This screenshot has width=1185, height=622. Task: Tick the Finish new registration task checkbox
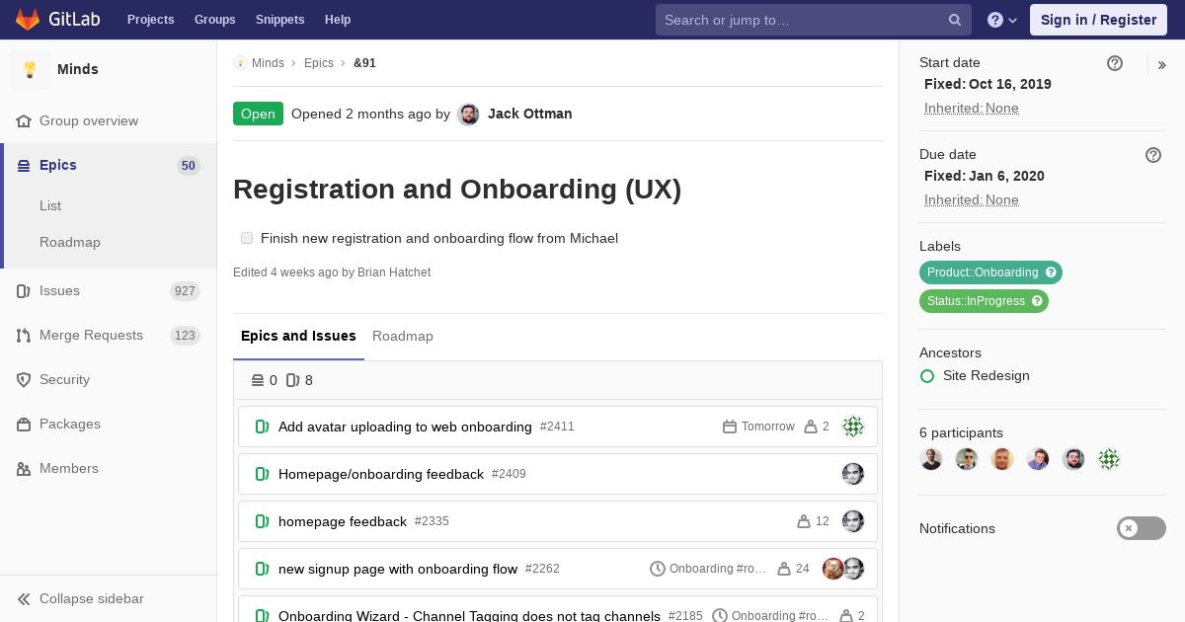point(247,238)
